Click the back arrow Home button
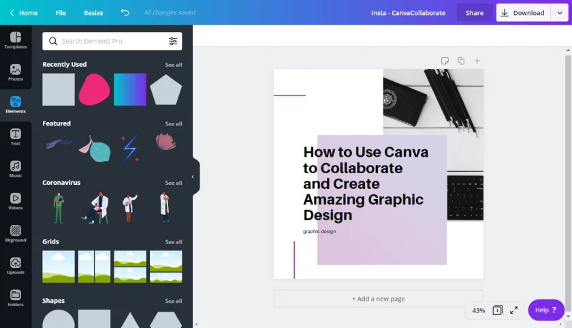The image size is (572, 328). click(x=23, y=13)
